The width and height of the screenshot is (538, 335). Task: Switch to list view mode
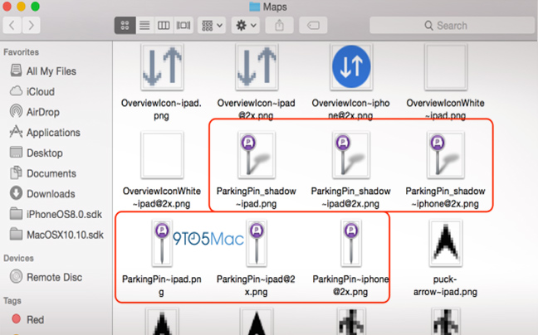click(x=144, y=26)
